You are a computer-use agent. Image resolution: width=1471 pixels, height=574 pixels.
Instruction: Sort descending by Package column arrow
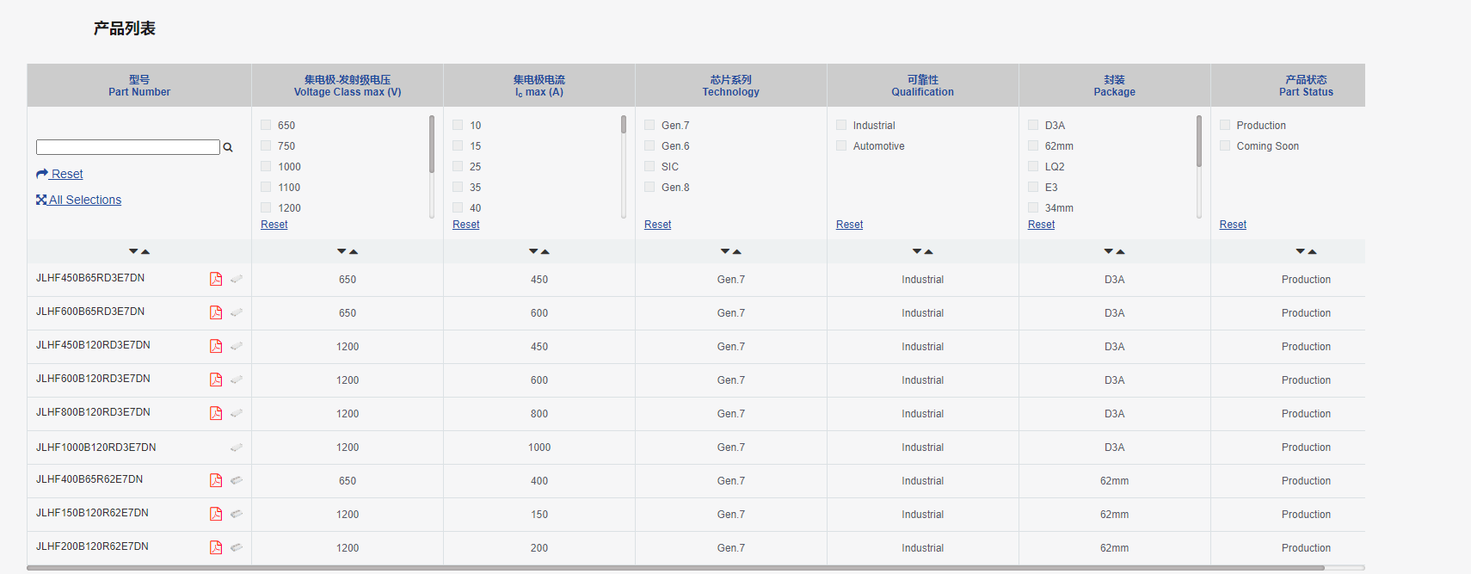point(1109,251)
